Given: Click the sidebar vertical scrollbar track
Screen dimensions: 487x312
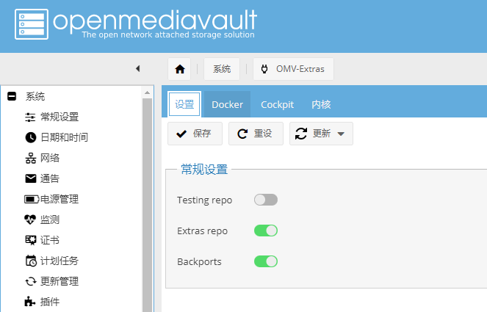Looking at the screenshot, I should [x=147, y=205].
